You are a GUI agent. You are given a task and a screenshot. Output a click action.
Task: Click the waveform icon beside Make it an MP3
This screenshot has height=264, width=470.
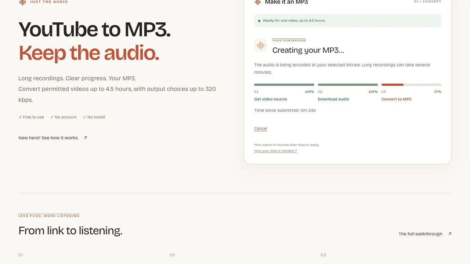tap(257, 2)
